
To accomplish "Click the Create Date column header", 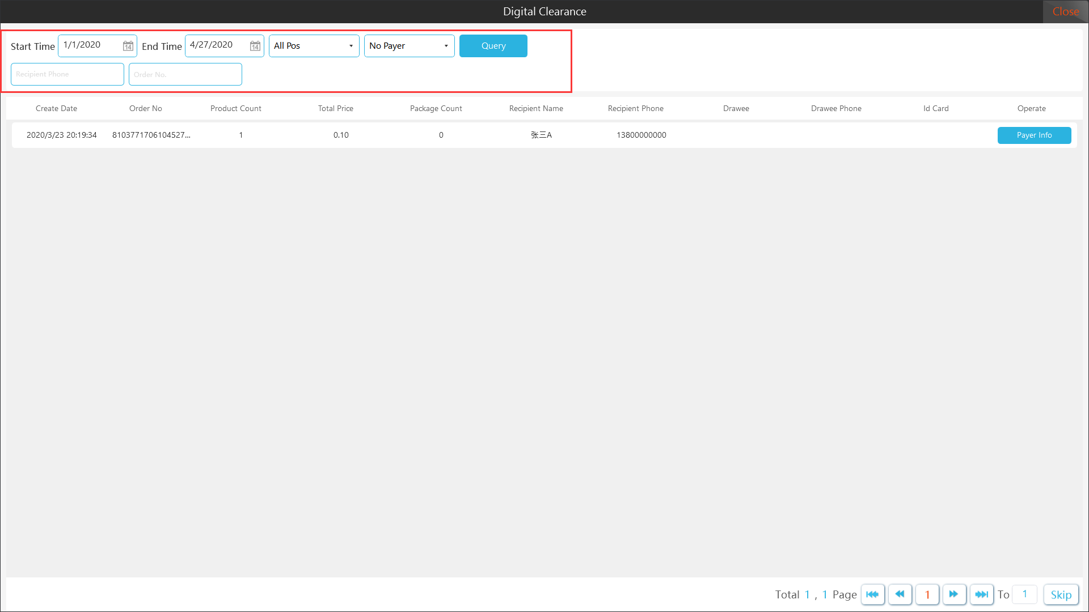I will click(56, 108).
